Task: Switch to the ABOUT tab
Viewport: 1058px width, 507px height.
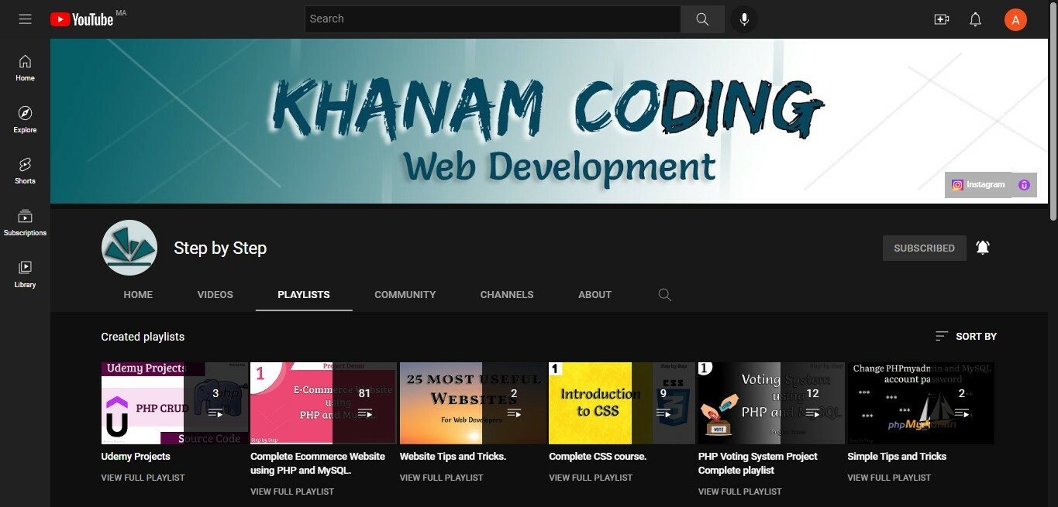Action: pos(595,295)
